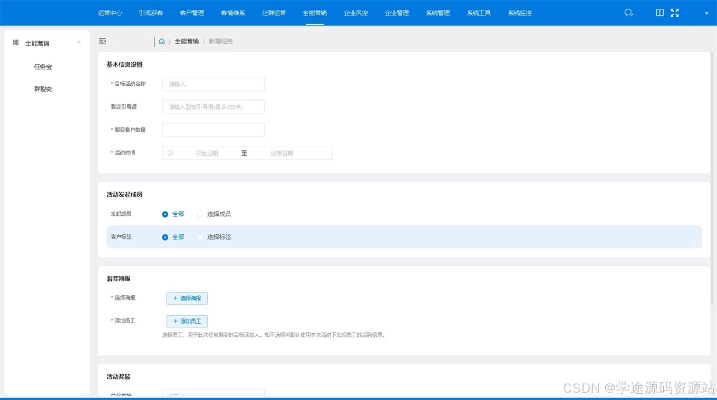Click the 全能营销 sidebar menu icon
Screen dimensions: 717x400
tap(16, 43)
